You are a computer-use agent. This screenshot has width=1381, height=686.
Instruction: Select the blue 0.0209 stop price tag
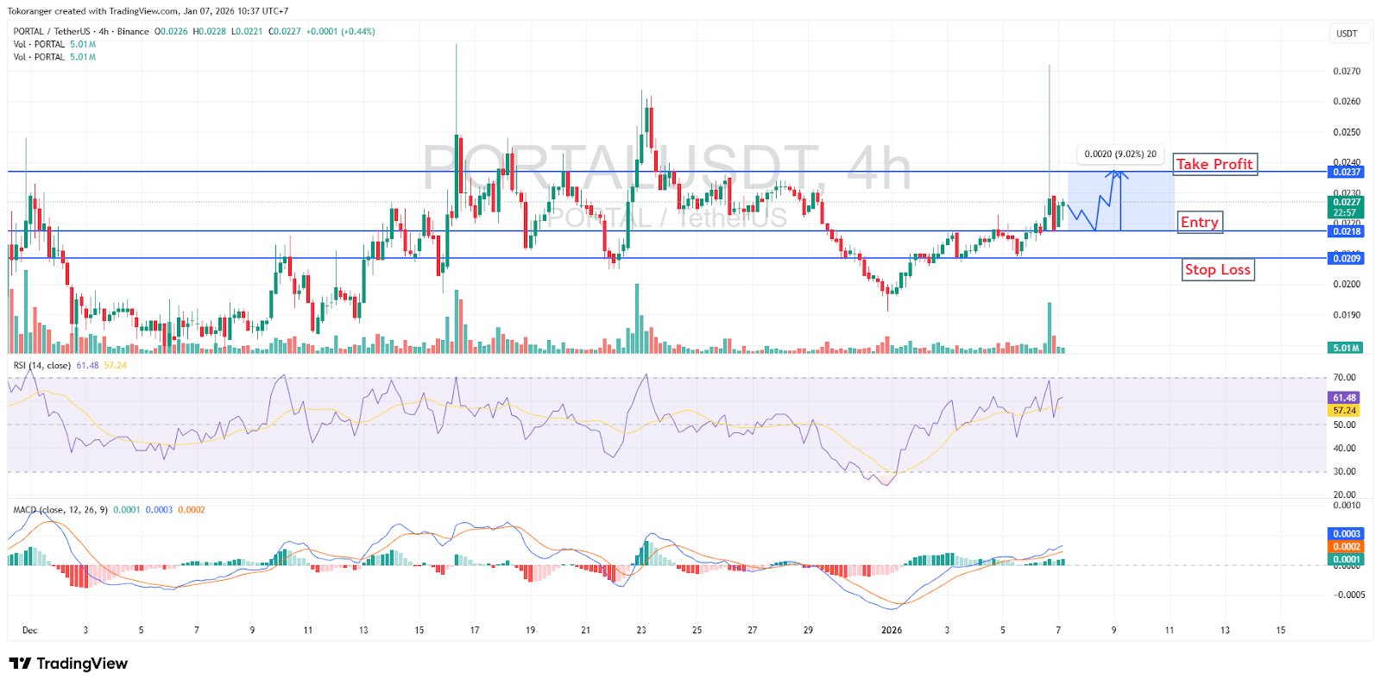(x=1346, y=258)
